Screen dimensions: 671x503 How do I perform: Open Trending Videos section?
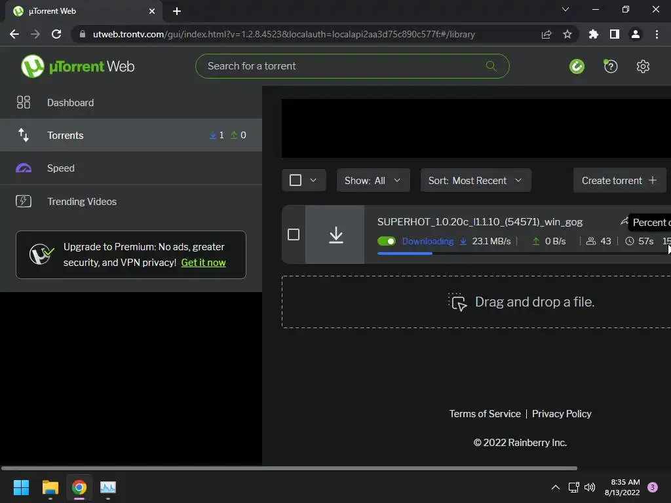tap(131, 201)
